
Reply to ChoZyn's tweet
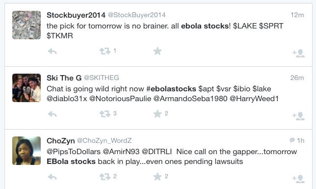(52, 177)
